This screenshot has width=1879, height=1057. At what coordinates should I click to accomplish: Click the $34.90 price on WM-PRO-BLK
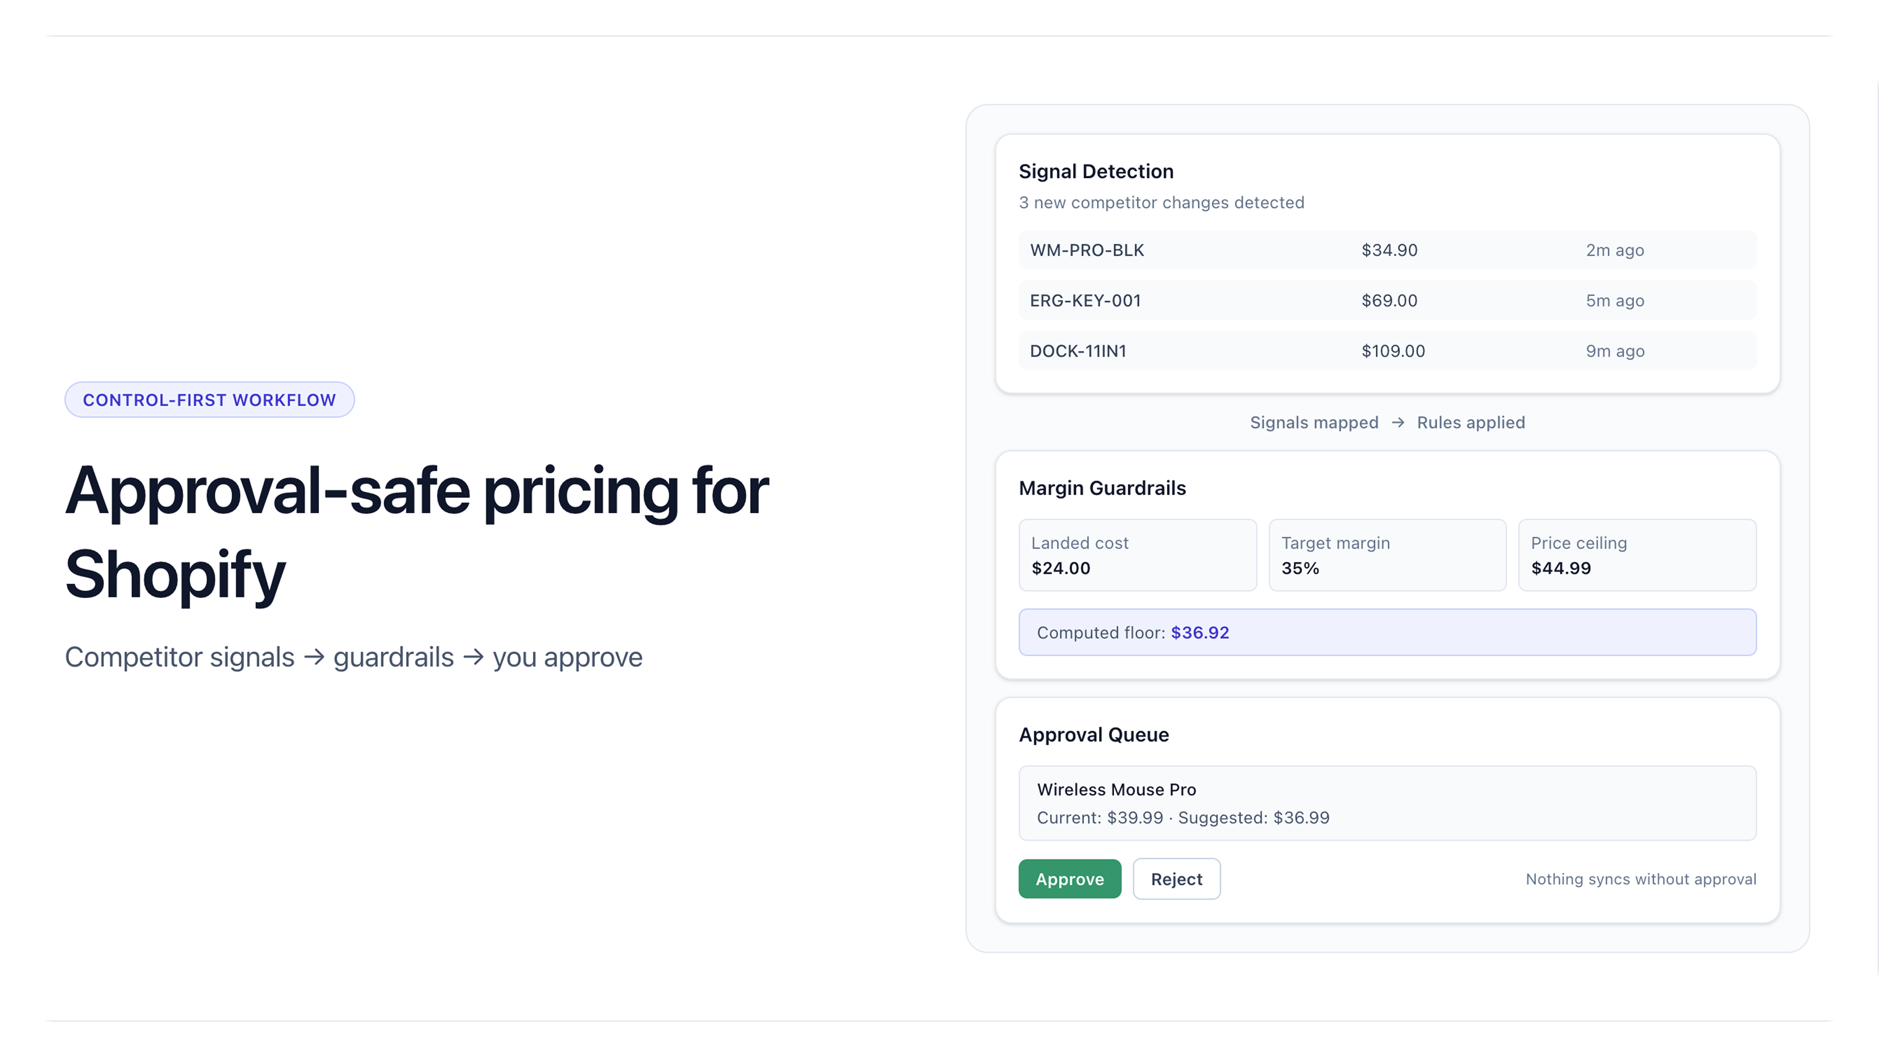(1389, 250)
